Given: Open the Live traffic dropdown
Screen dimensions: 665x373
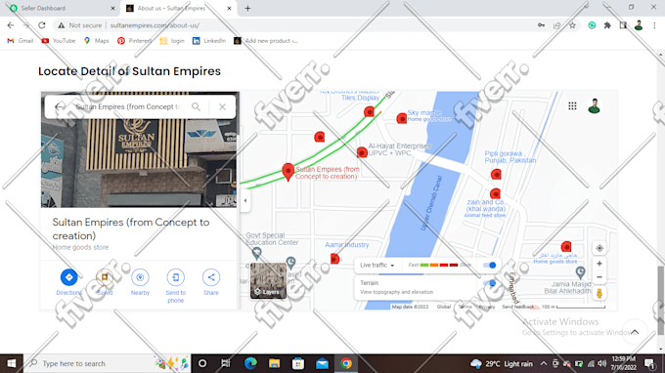Looking at the screenshot, I should 377,265.
